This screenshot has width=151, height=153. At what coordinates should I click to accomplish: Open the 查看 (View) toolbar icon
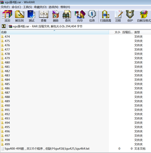pos(44,16)
